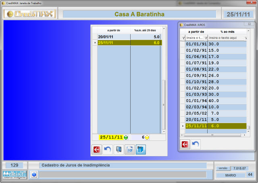Click the recycle bin delete icon
This screenshot has height=183, width=258.
(x=130, y=150)
